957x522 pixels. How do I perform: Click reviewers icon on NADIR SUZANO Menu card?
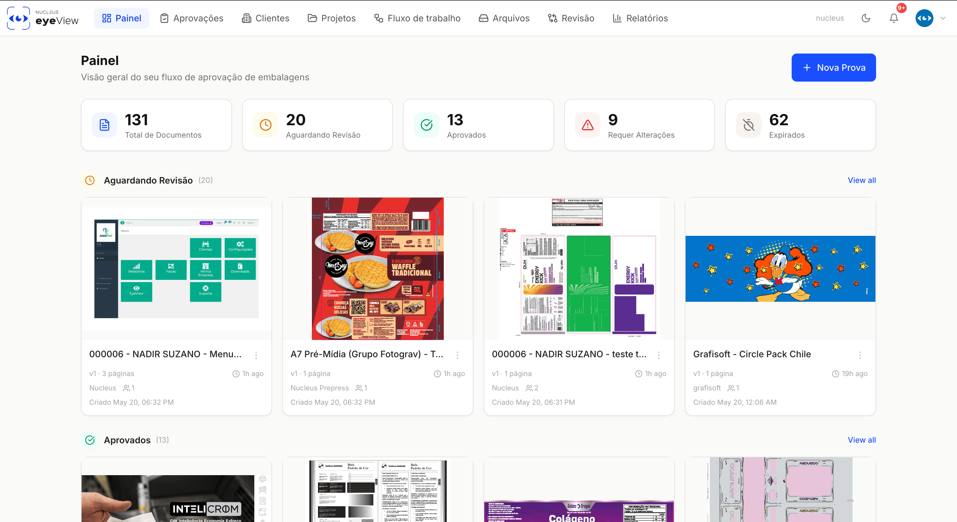(126, 388)
